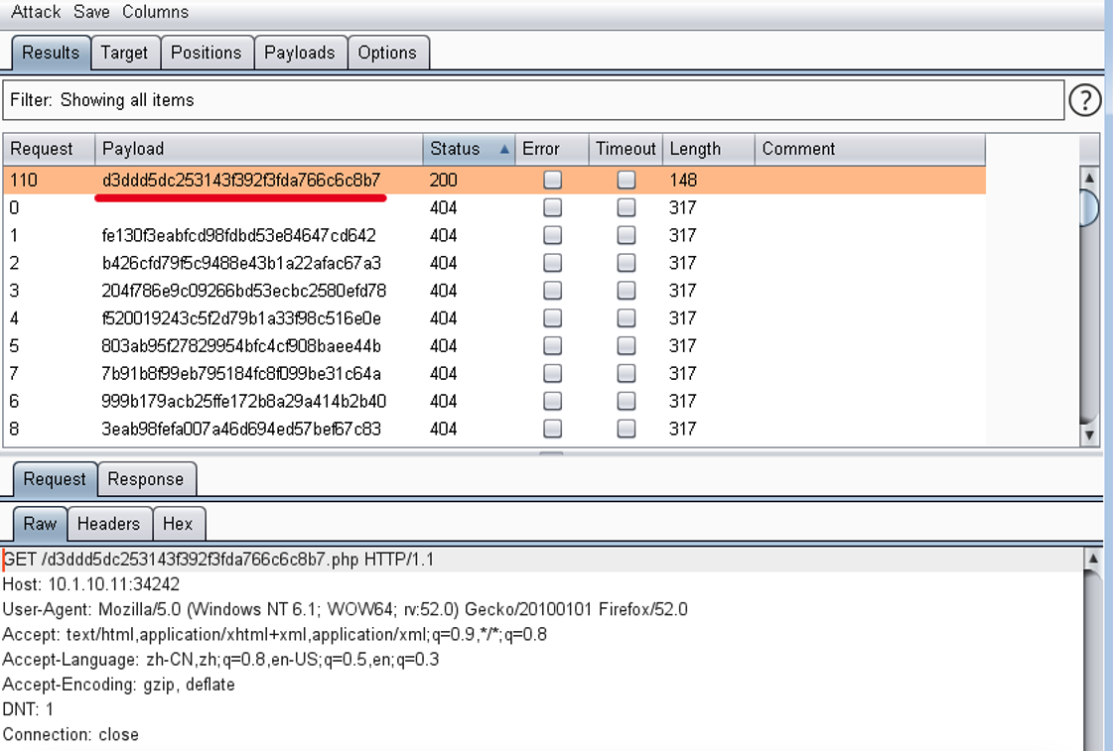Open the Attack menu
The height and width of the screenshot is (751, 1113).
coord(36,12)
